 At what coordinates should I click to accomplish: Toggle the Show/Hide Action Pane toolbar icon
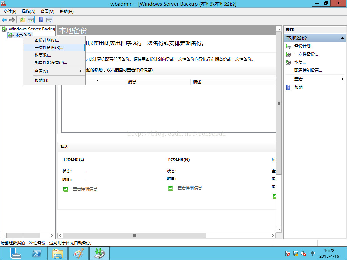pyautogui.click(x=49, y=20)
